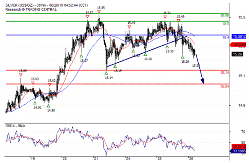Click the red 38.5012 RSI value label
Viewport: 249px width, 163px height.
[239, 146]
